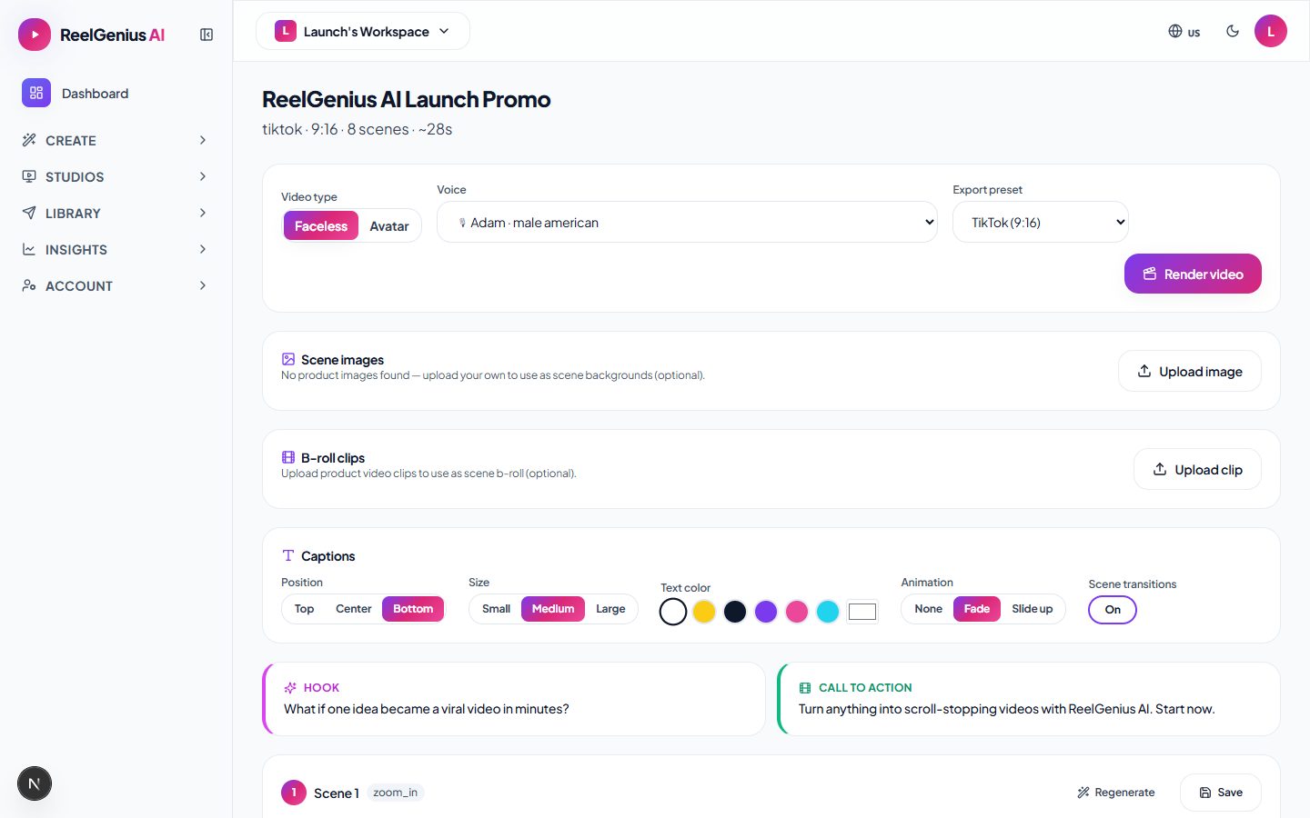The width and height of the screenshot is (1310, 818).
Task: Pick the yellow text color swatch
Action: pos(704,612)
